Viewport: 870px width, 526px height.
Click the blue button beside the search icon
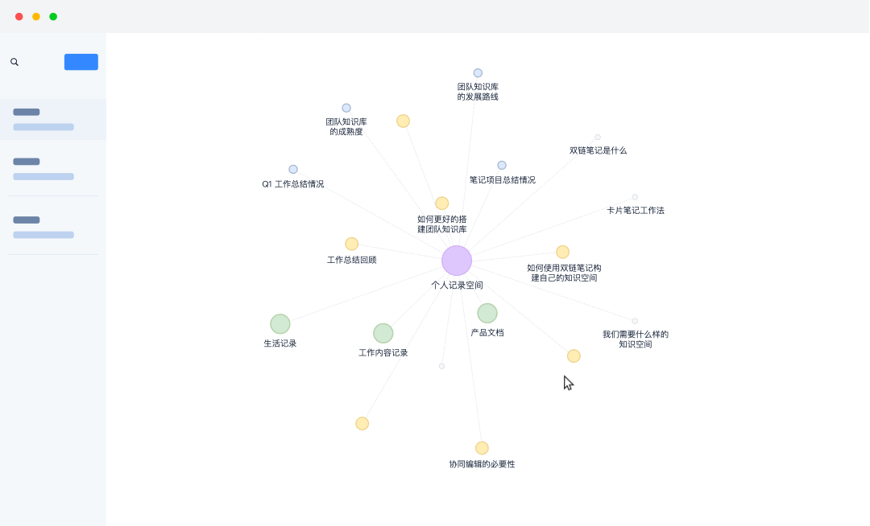point(81,62)
